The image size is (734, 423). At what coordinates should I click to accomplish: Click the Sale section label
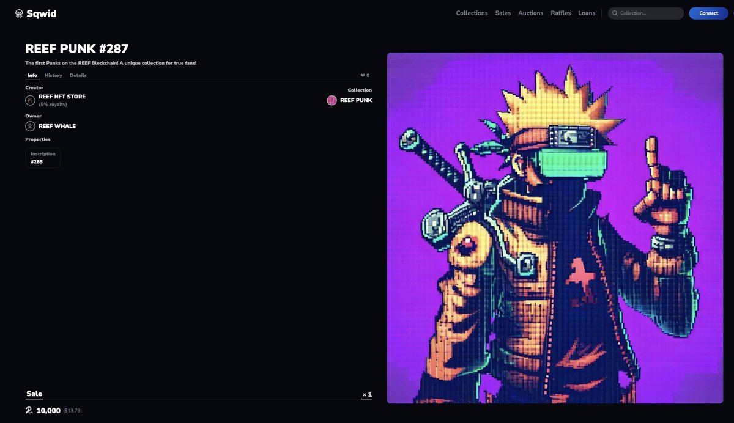34,394
